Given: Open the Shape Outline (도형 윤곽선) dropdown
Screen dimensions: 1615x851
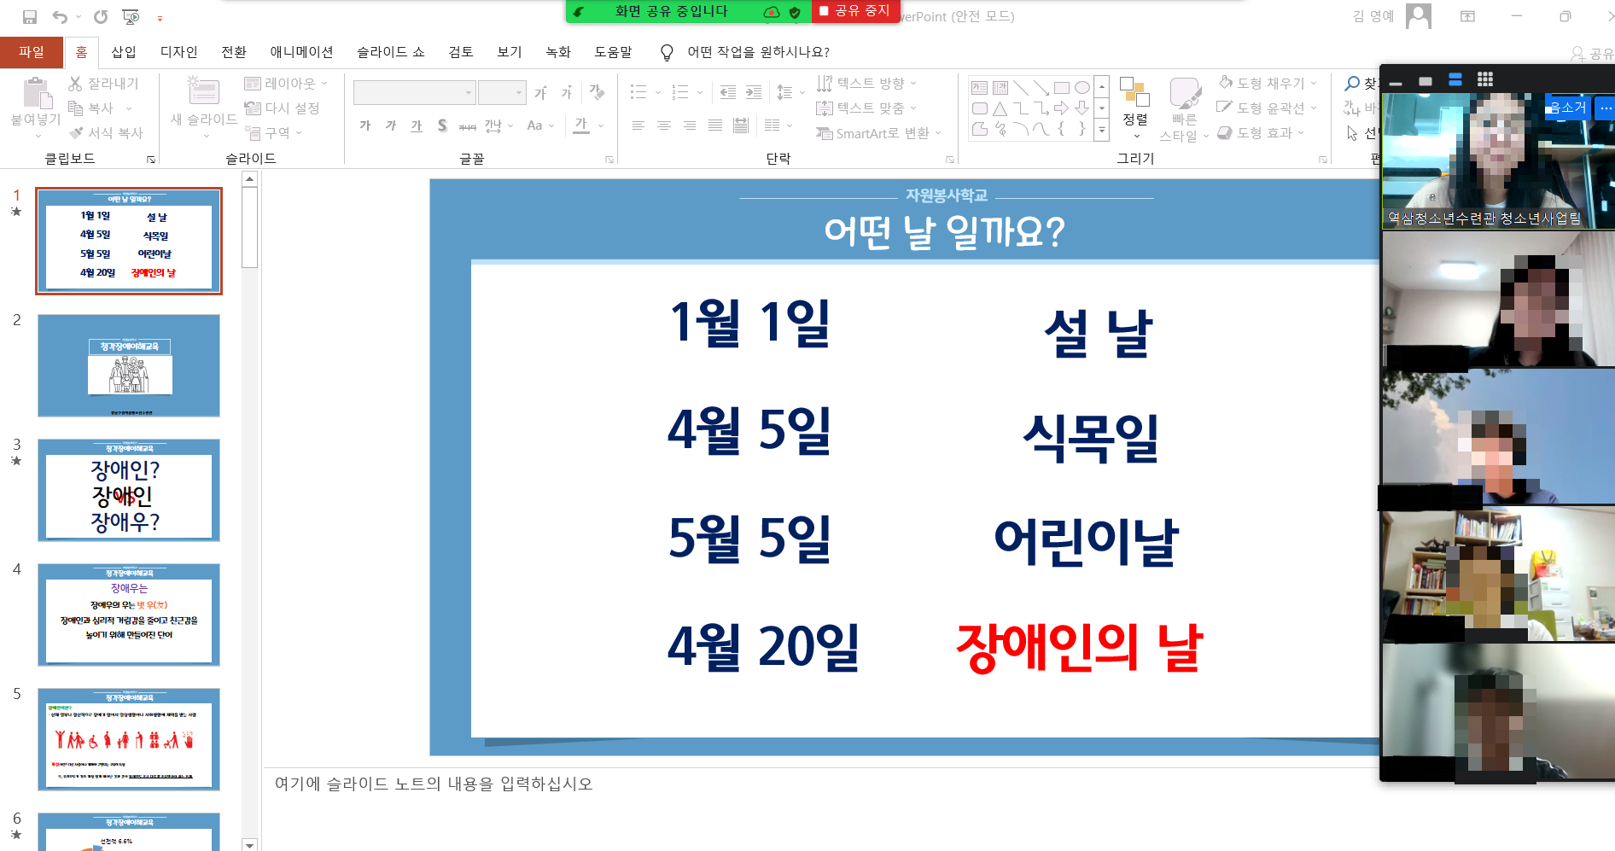Looking at the screenshot, I should (1268, 108).
